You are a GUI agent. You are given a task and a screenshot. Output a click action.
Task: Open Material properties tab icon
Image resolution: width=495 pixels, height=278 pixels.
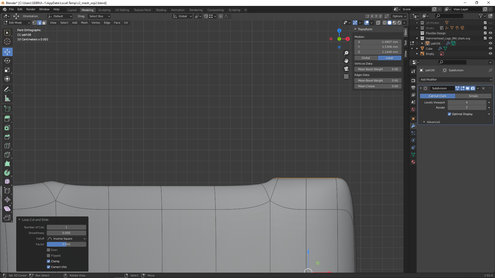pyautogui.click(x=413, y=162)
